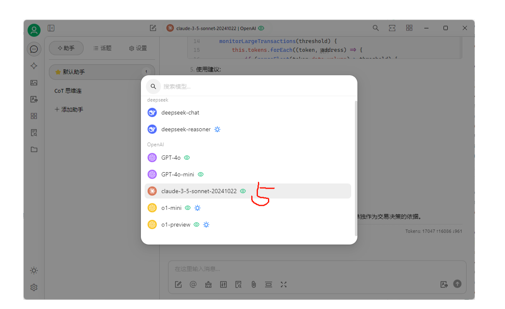Click the Tokens count text
This screenshot has width=505, height=309.
434,231
